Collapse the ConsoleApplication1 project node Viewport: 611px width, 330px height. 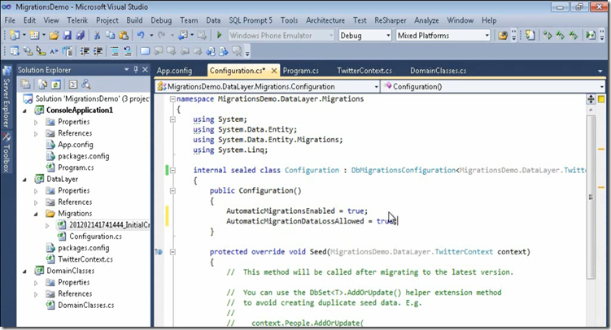[24, 111]
